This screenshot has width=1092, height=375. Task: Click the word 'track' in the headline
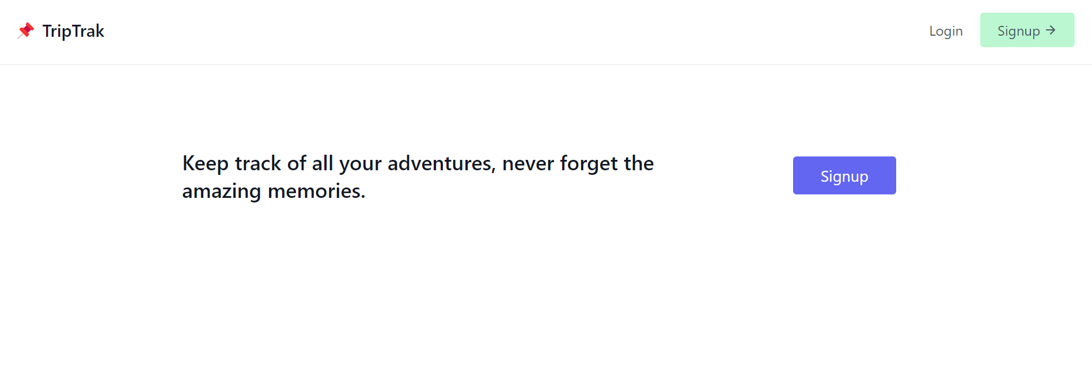258,163
